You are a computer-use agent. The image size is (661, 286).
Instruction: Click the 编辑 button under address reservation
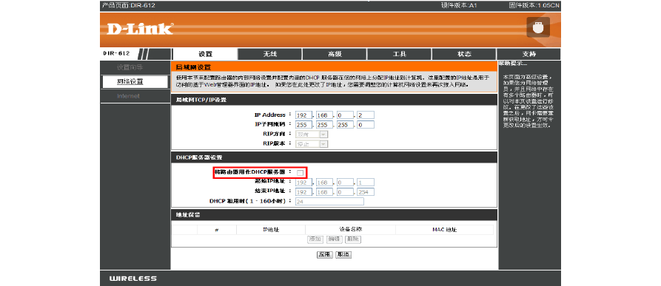(x=335, y=239)
